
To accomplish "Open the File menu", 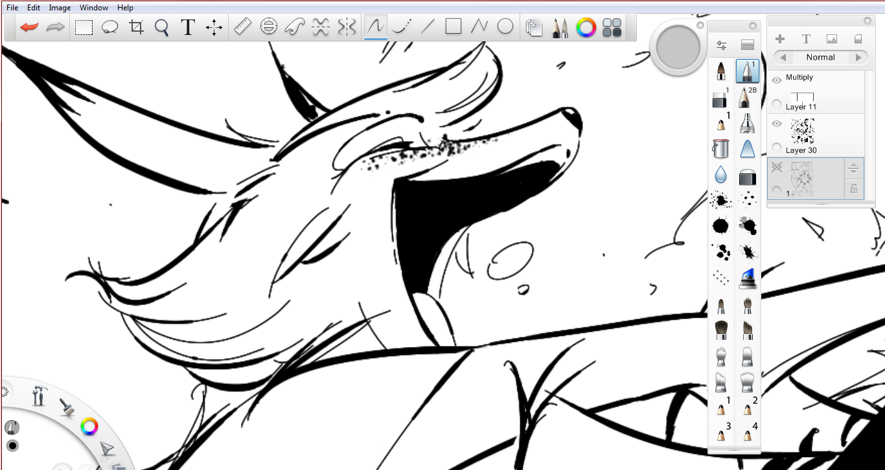I will [12, 8].
